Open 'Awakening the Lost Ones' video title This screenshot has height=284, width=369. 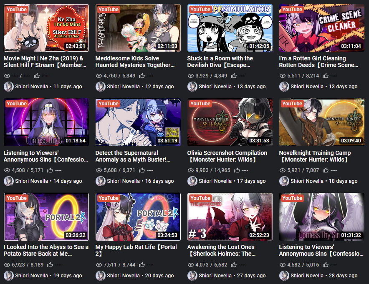click(x=221, y=250)
